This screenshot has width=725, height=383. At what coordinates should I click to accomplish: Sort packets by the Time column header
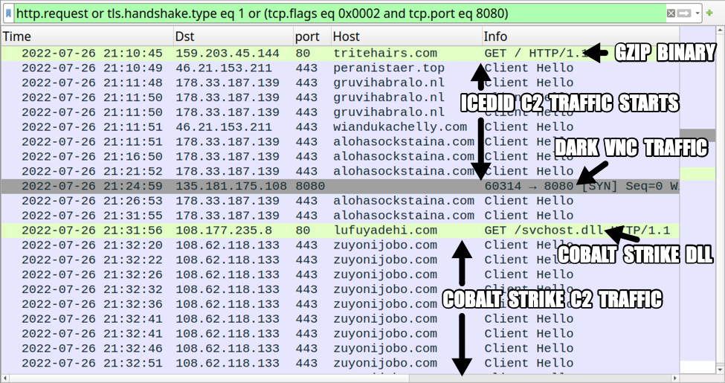[88, 36]
